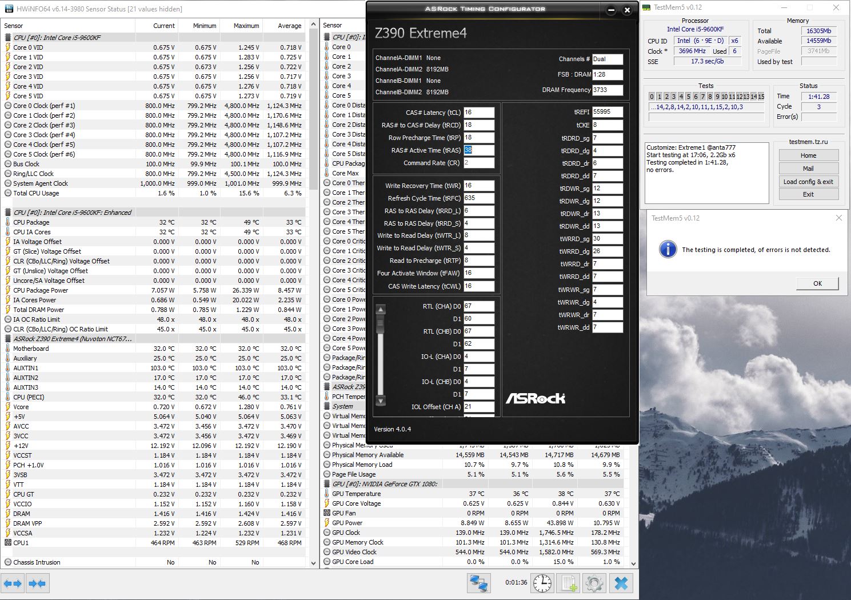The image size is (851, 600).
Task: Click the Four Activate Window (tFAW) field
Action: pyautogui.click(x=478, y=273)
